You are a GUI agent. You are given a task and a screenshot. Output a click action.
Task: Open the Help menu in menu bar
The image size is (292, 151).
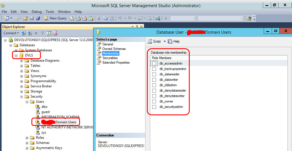(x=78, y=11)
